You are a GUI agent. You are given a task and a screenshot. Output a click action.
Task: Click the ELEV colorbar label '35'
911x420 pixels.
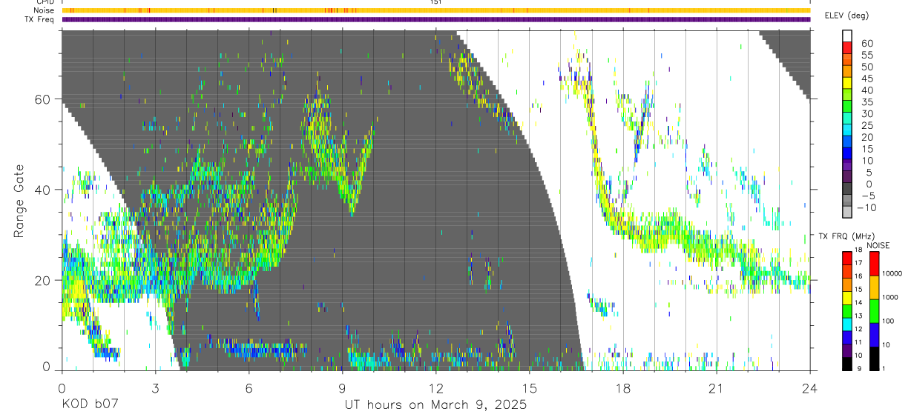[866, 101]
